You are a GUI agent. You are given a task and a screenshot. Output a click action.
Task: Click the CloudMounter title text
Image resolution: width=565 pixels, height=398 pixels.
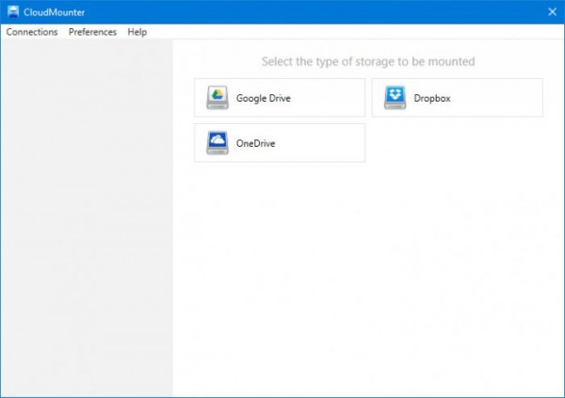coord(54,12)
